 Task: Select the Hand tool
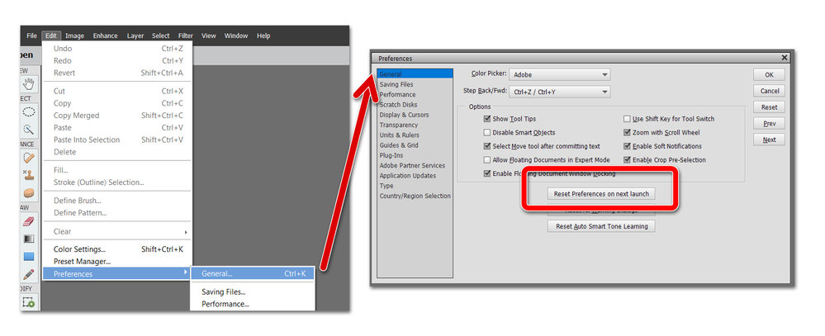pos(28,83)
